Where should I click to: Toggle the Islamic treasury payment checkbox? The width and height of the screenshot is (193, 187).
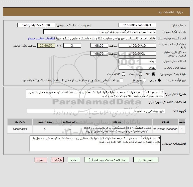(x=122, y=81)
